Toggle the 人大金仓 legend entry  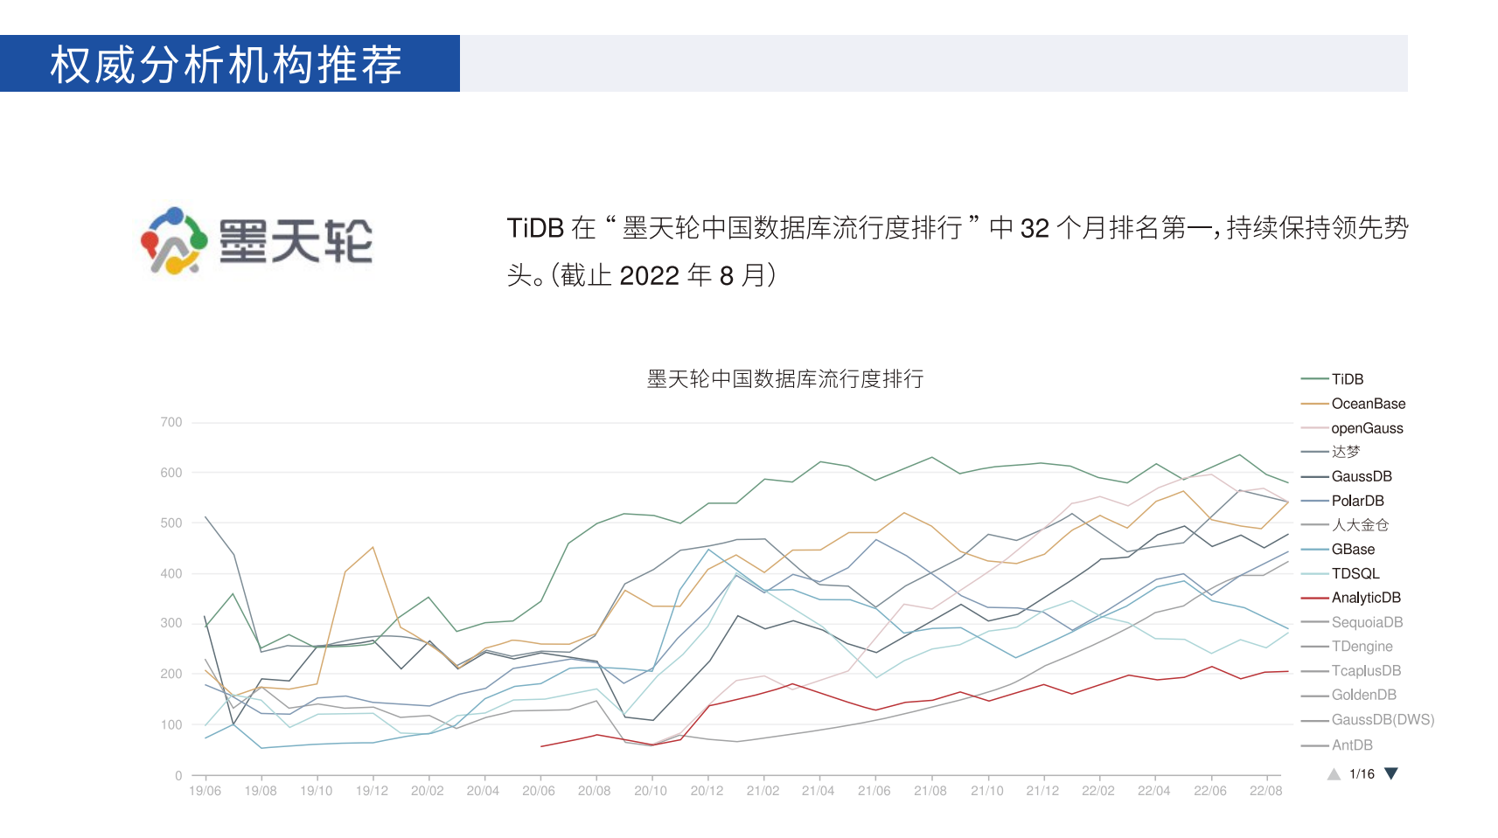click(x=1345, y=525)
